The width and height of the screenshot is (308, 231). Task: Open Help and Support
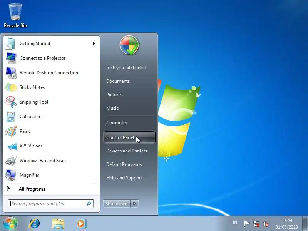(x=124, y=178)
